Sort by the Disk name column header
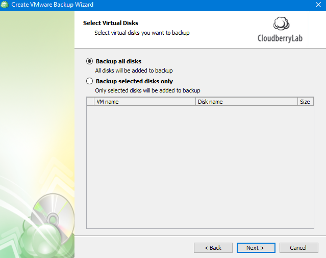The width and height of the screenshot is (326, 258). tap(246, 102)
